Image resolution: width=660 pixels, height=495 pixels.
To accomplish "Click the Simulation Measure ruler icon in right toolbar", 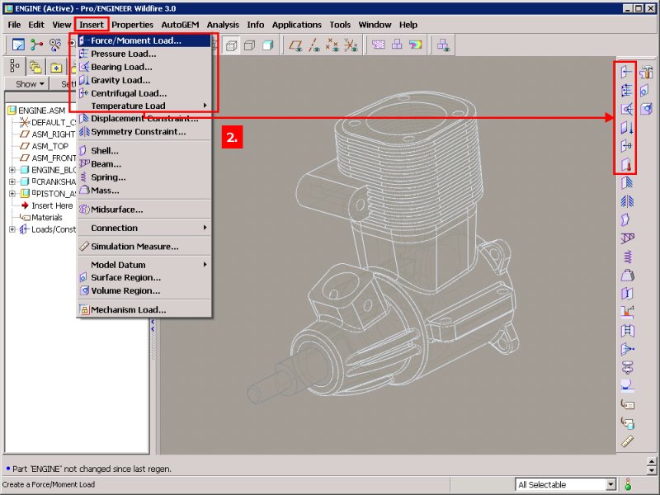I will pos(627,441).
